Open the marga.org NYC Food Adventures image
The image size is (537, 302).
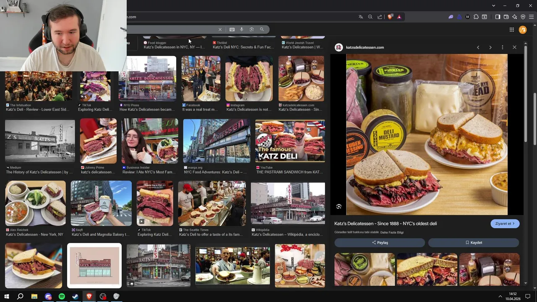click(x=216, y=141)
